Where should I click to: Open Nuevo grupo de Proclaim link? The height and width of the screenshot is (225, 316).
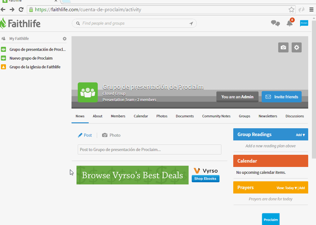[31, 58]
